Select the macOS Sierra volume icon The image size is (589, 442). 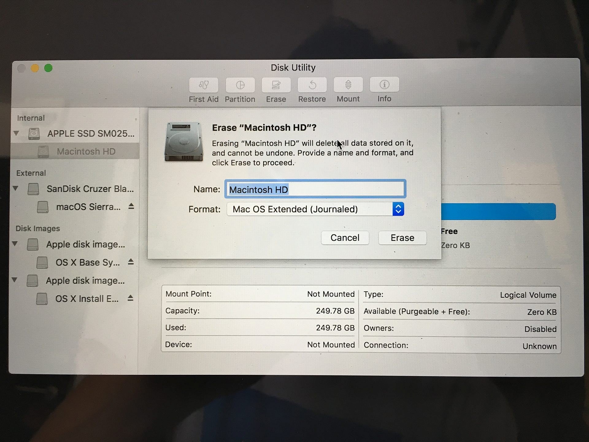coord(43,207)
